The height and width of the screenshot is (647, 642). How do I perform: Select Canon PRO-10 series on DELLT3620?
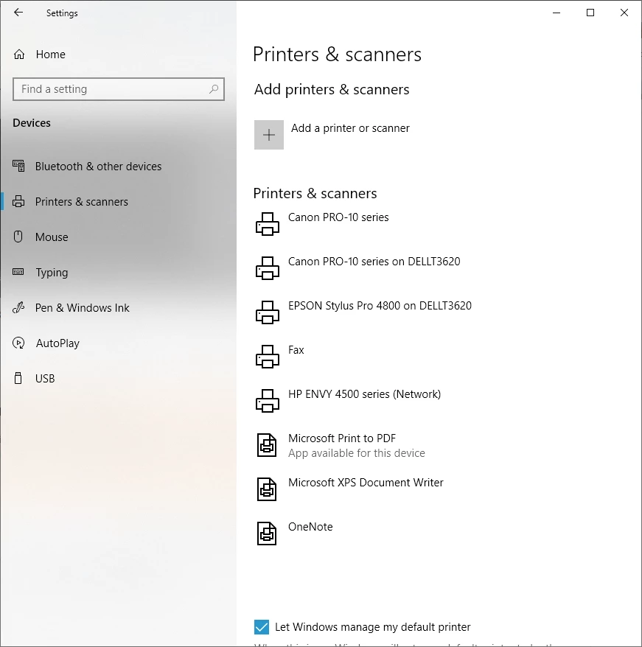click(374, 262)
